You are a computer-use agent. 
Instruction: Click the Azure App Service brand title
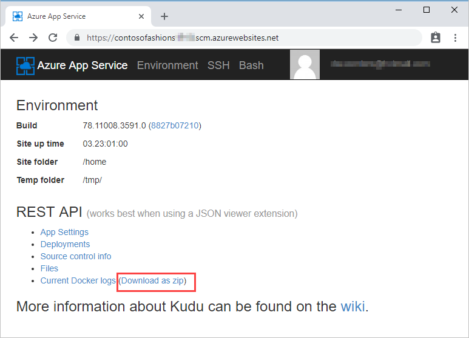pyautogui.click(x=83, y=65)
